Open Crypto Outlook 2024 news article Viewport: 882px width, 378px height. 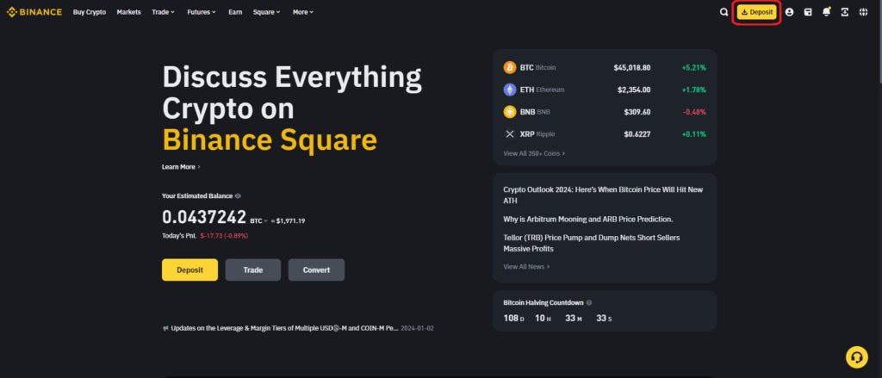pyautogui.click(x=603, y=195)
